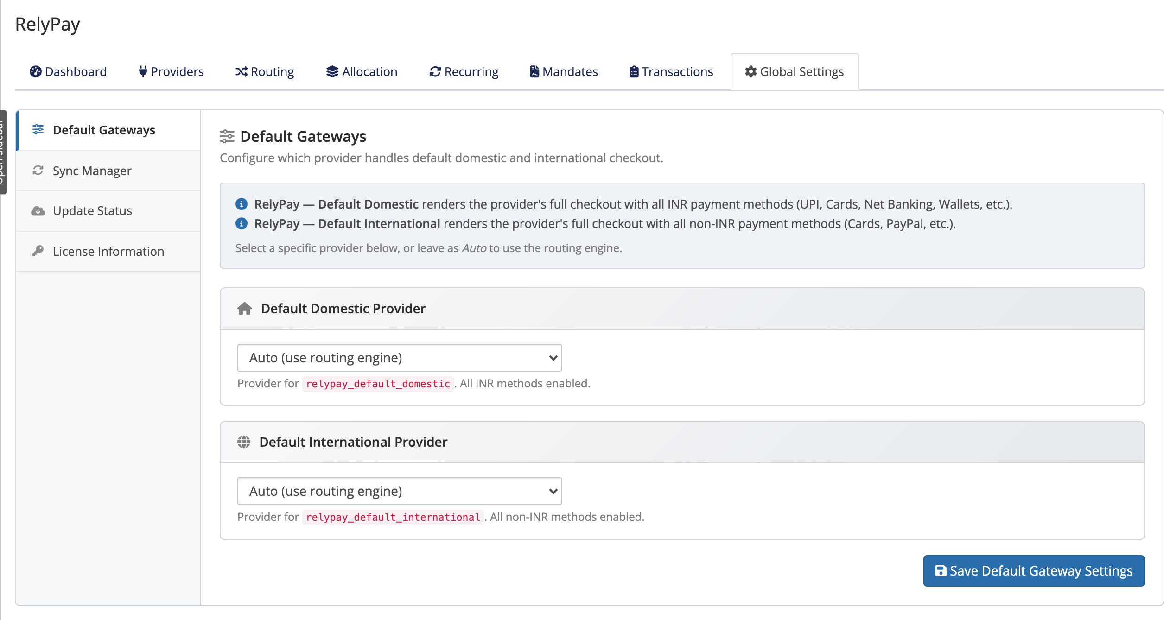Click 'All non-INR methods enabled.' text
The width and height of the screenshot is (1170, 620).
567,517
